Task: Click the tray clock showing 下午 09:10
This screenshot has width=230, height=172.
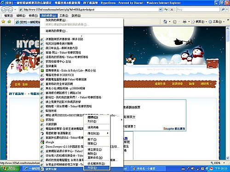Action: click(221, 168)
